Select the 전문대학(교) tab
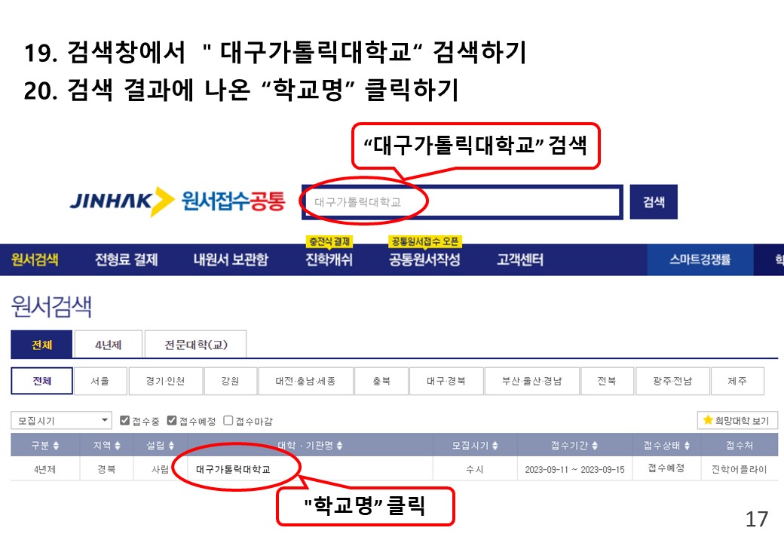The image size is (784, 543). click(195, 345)
